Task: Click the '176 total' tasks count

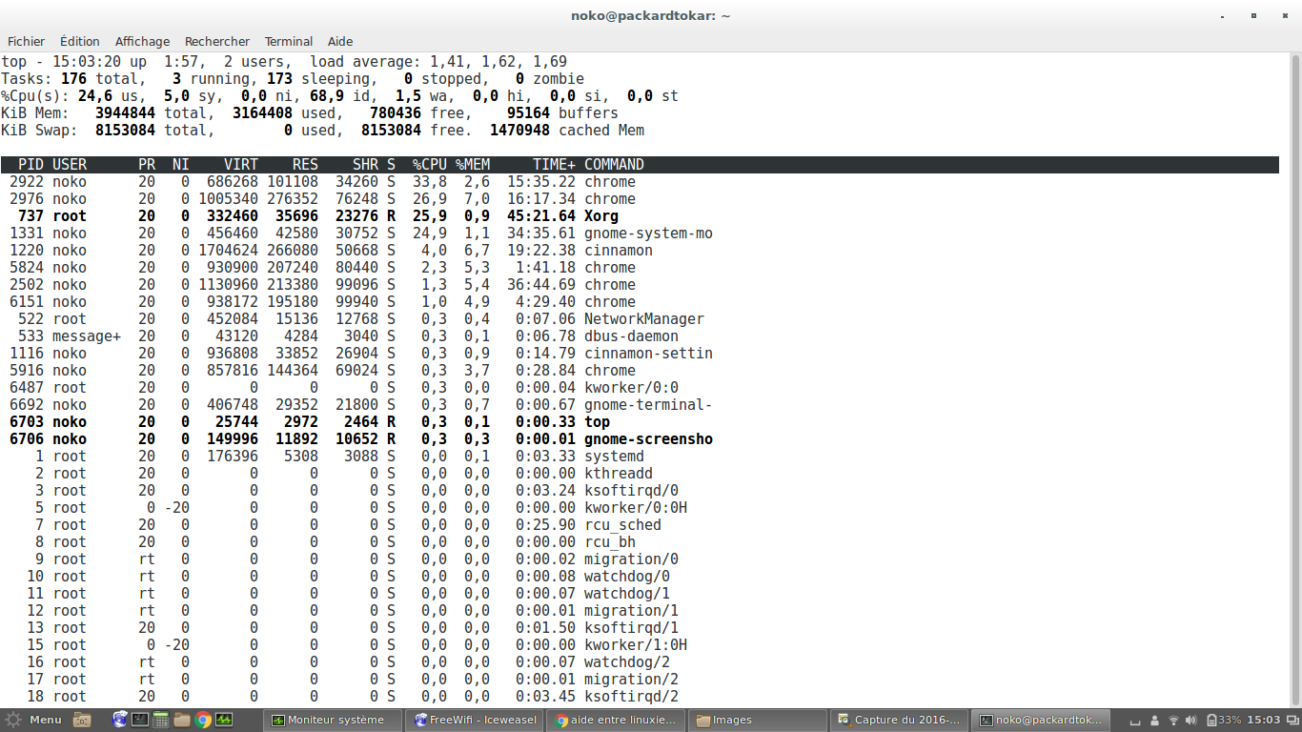Action: 99,79
